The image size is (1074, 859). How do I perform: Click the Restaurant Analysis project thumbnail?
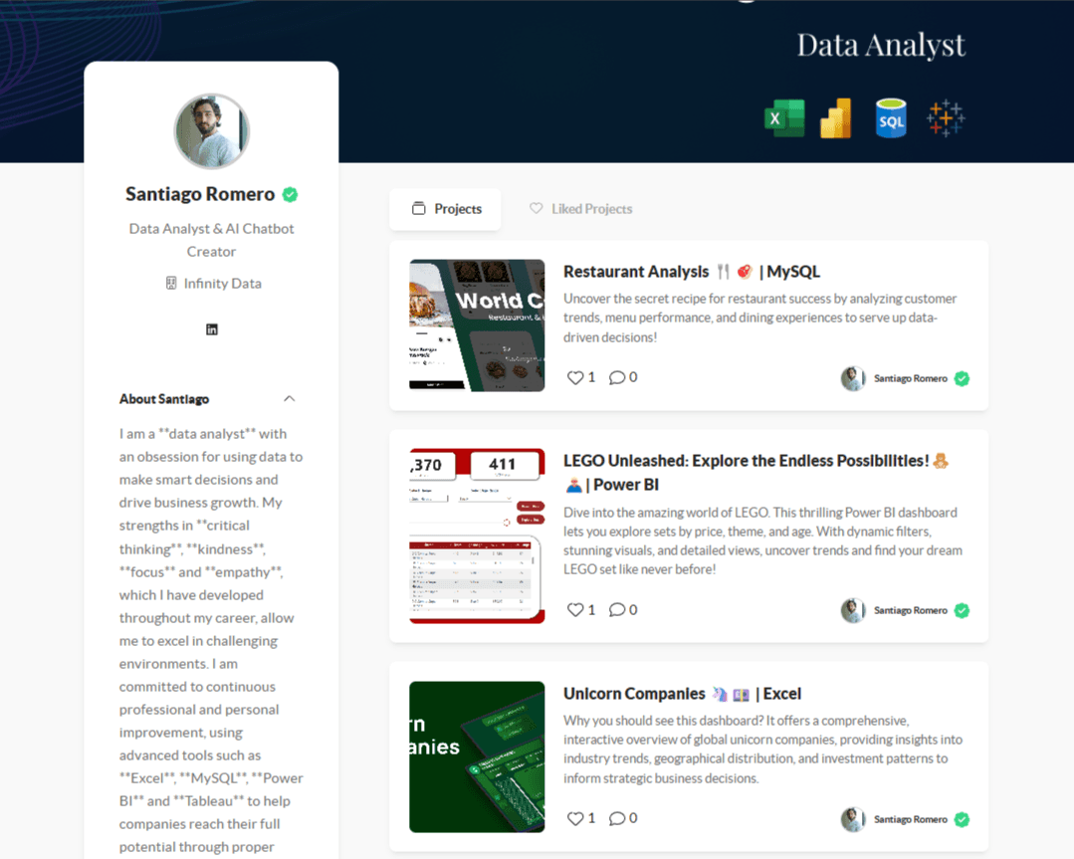(x=477, y=325)
